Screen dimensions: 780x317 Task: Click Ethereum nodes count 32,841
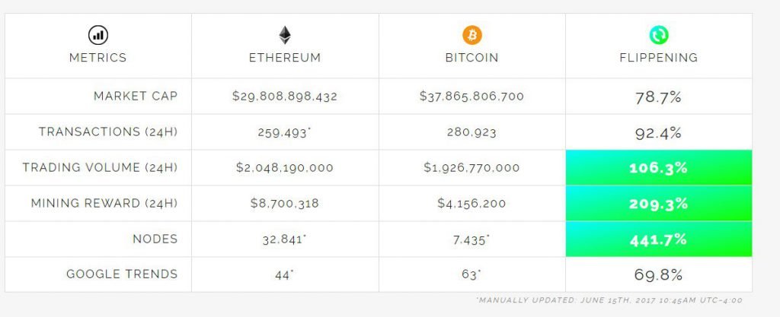pyautogui.click(x=283, y=239)
